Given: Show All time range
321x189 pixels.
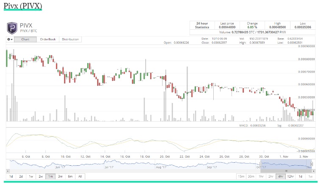Looking at the screenshot, I should (80, 176).
